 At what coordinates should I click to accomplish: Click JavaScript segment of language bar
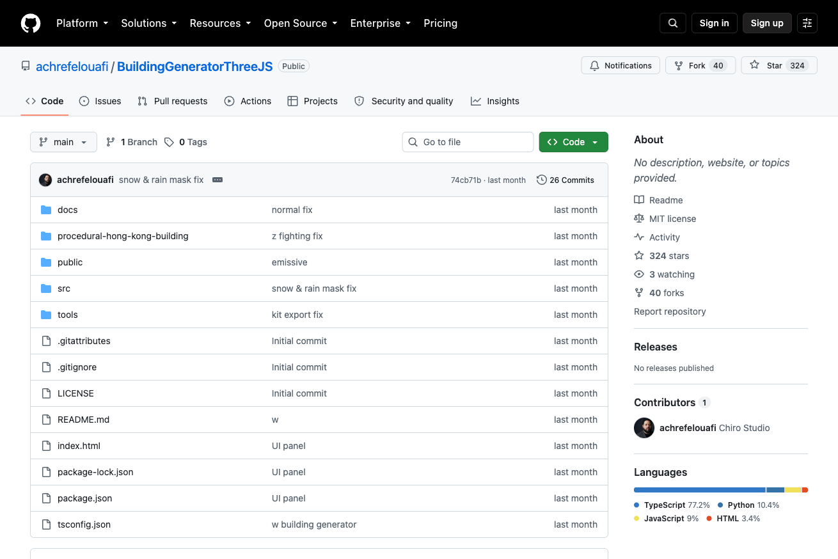(793, 490)
